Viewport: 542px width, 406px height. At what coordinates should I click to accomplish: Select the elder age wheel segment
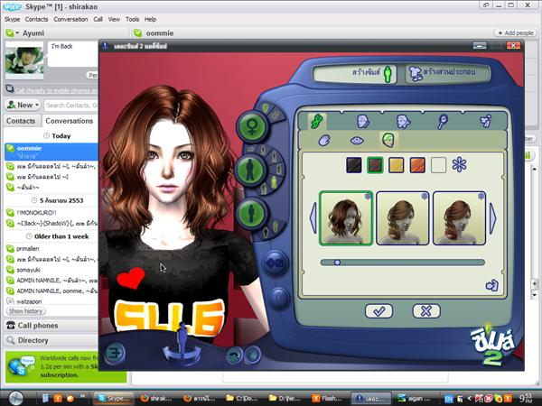[264, 189]
